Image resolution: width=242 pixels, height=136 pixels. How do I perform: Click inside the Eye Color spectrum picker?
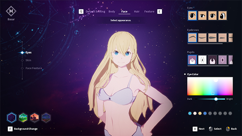[210, 86]
